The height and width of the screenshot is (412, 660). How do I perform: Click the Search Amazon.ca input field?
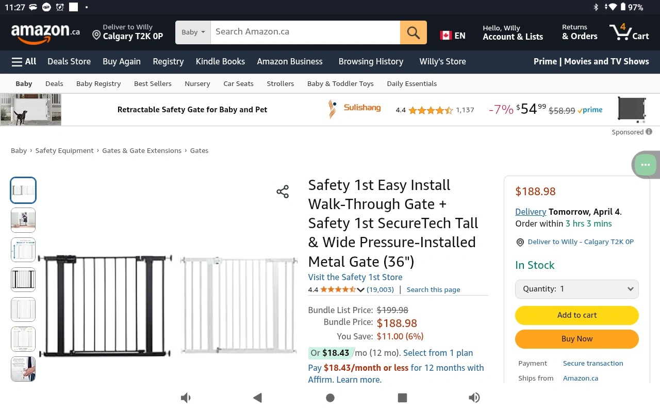[305, 32]
